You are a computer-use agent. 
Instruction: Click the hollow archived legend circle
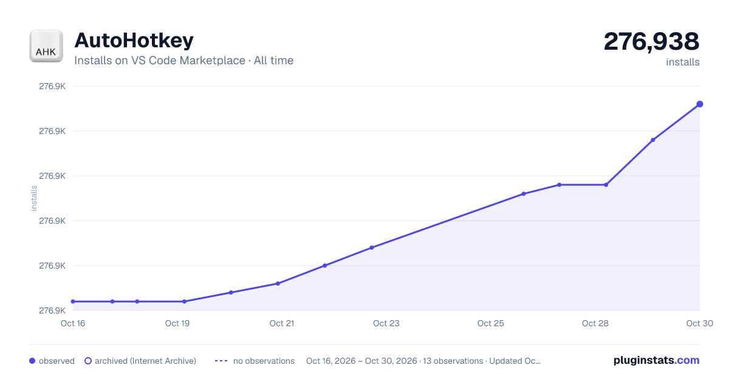point(88,361)
